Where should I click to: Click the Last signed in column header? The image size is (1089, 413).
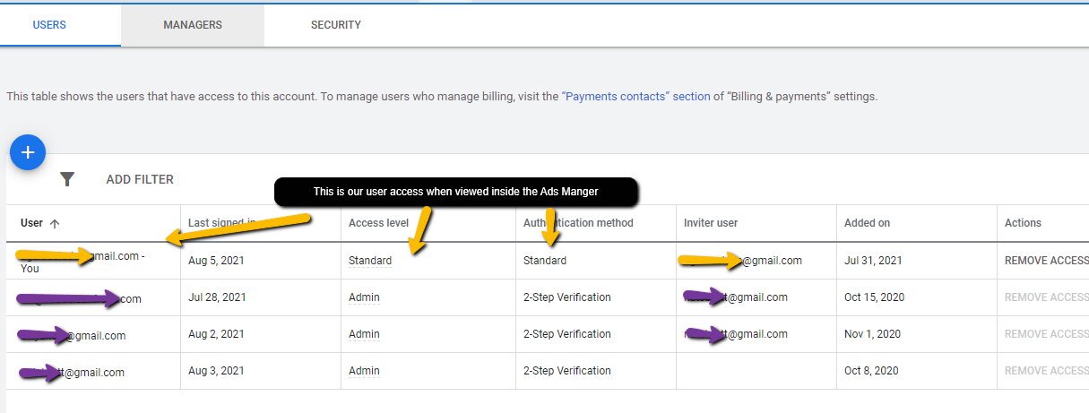pyautogui.click(x=221, y=223)
